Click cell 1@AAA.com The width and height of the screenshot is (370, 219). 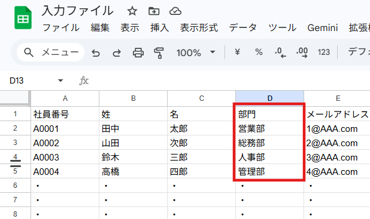[338, 128]
